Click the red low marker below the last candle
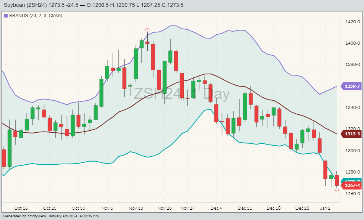Screen dimensions: 364x220 pos(337,190)
